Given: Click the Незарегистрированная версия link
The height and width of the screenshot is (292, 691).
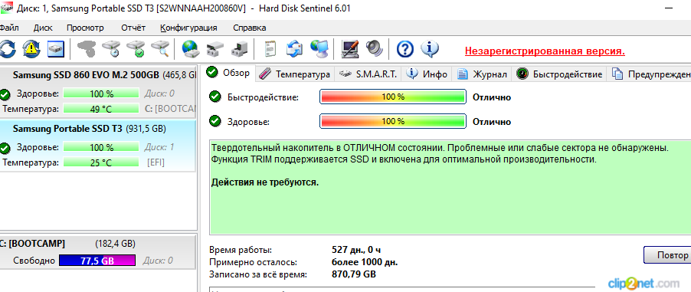Looking at the screenshot, I should [545, 51].
